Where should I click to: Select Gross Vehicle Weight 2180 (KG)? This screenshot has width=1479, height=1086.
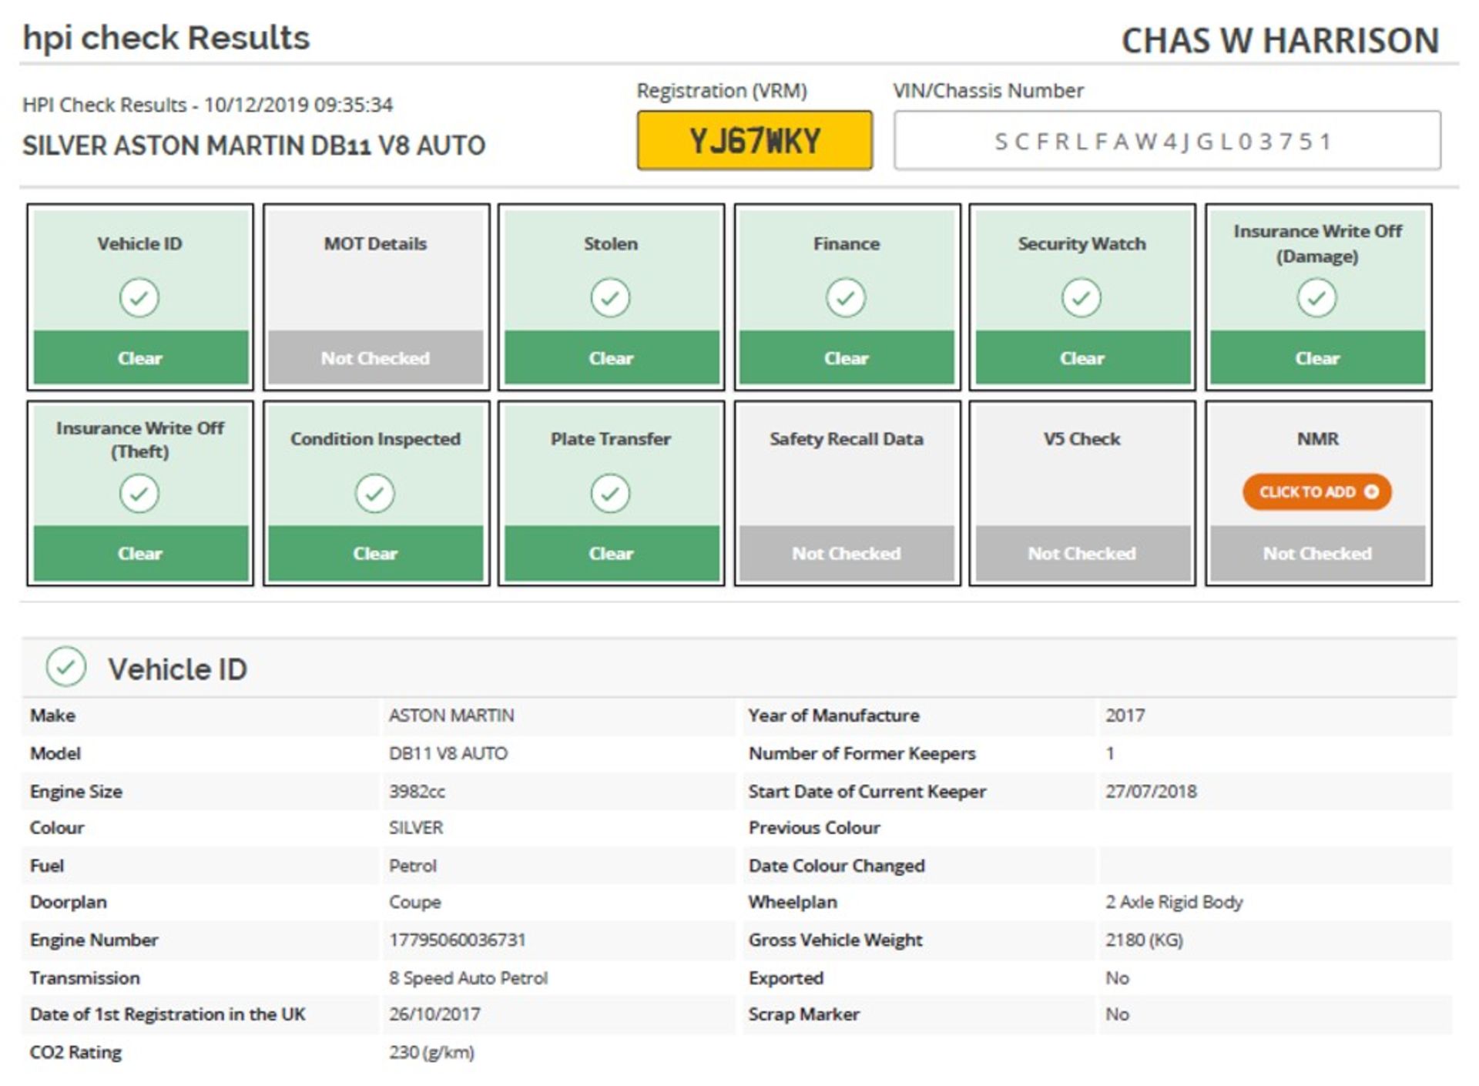1145,940
